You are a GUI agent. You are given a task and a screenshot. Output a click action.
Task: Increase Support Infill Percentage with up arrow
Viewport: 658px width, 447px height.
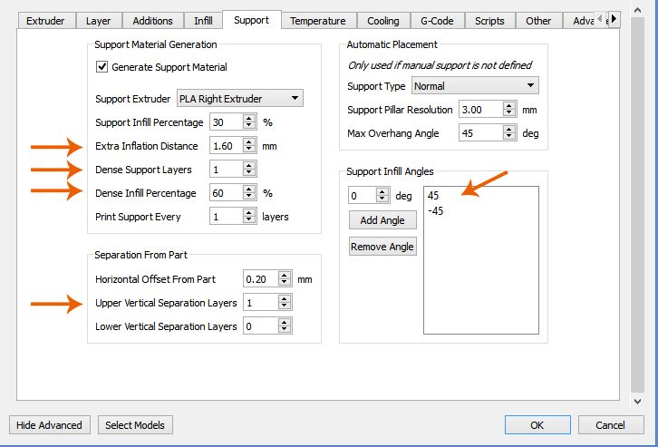point(248,118)
